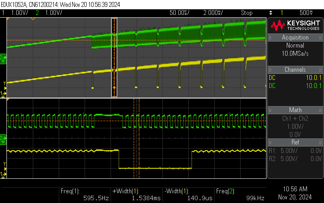Select channel 1 ground marker in upper window
Screen dimensions: 324x203
[3, 94]
